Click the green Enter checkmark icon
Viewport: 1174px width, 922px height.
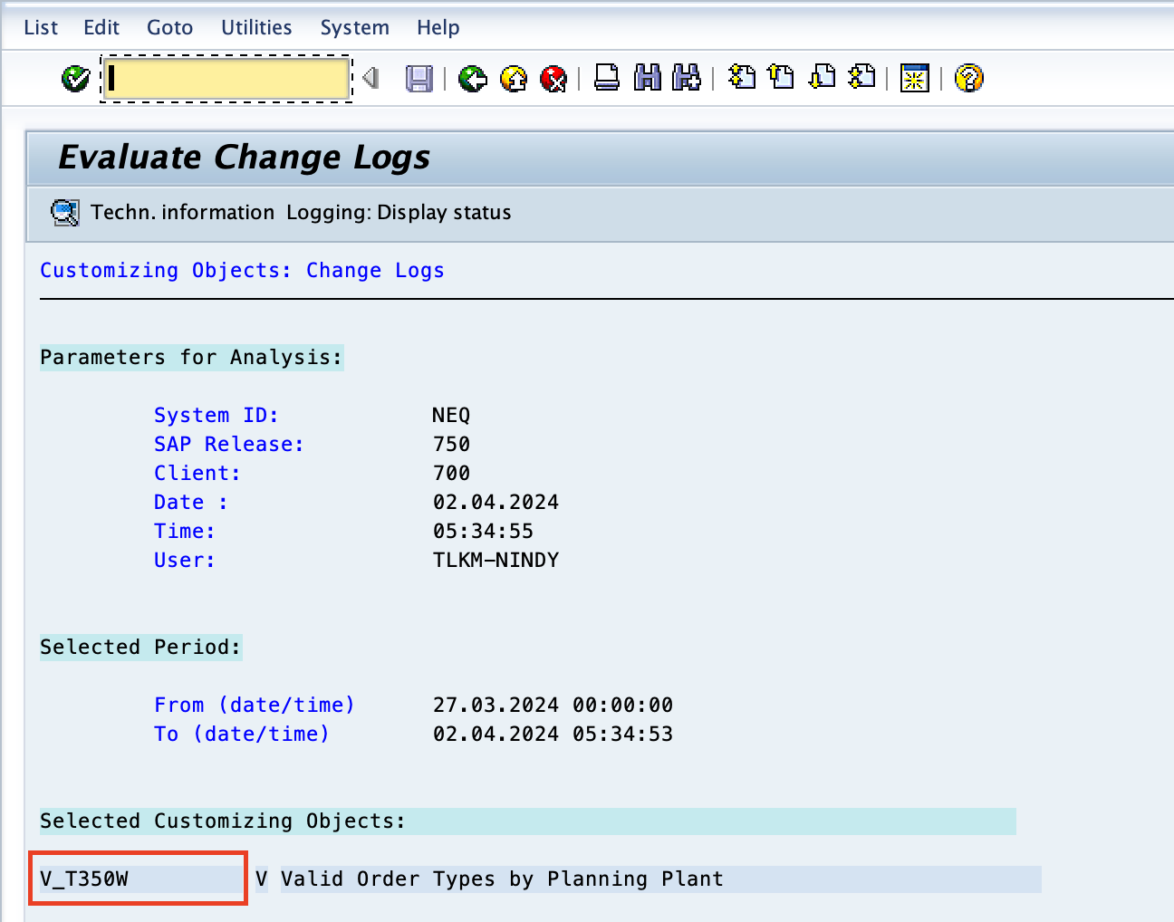point(75,79)
